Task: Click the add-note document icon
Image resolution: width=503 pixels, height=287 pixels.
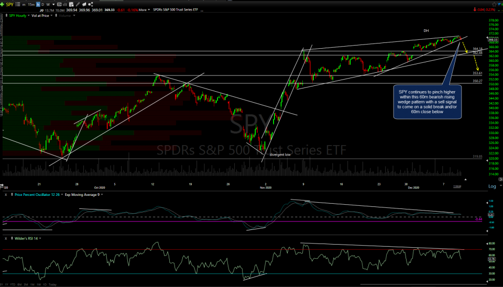Action: [x=72, y=5]
